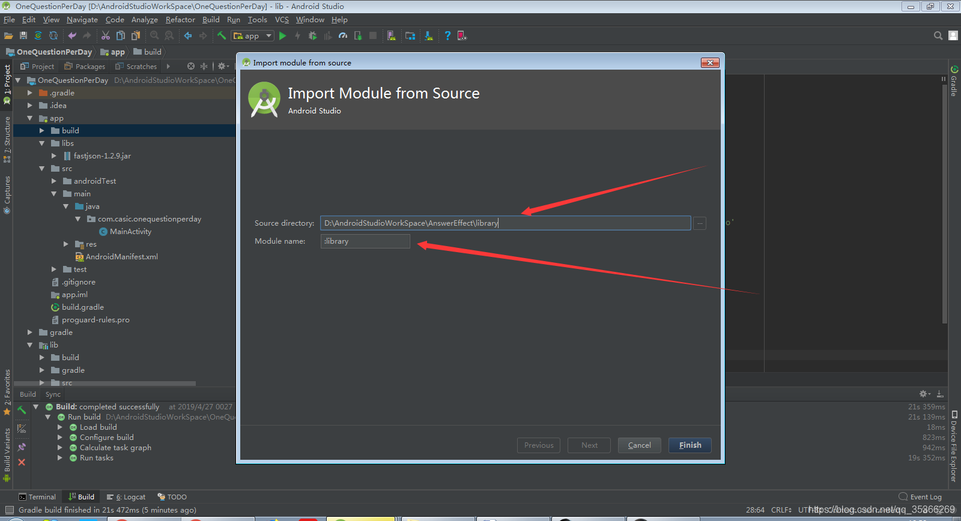961x521 pixels.
Task: Open the Device File Explorer side tab
Action: coord(954,447)
